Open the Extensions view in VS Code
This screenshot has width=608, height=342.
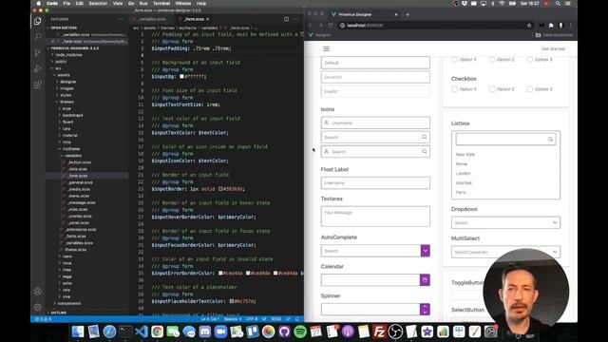(38, 85)
